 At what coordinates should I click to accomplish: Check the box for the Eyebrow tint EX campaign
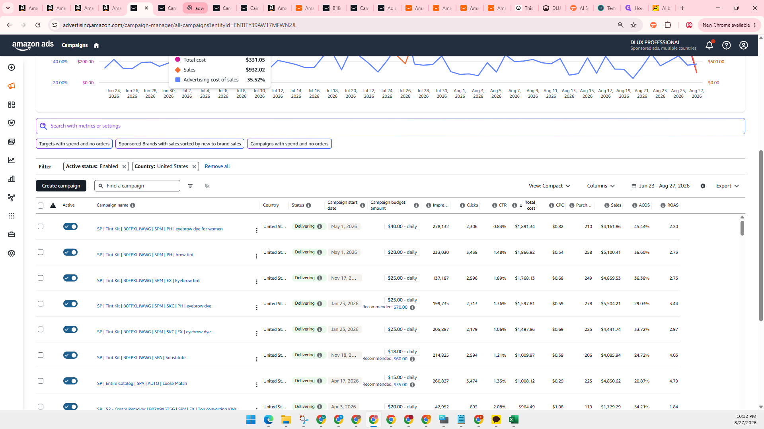coord(41,278)
